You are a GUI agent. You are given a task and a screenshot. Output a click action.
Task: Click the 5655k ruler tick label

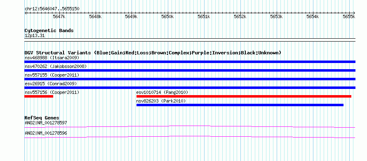point(349,16)
